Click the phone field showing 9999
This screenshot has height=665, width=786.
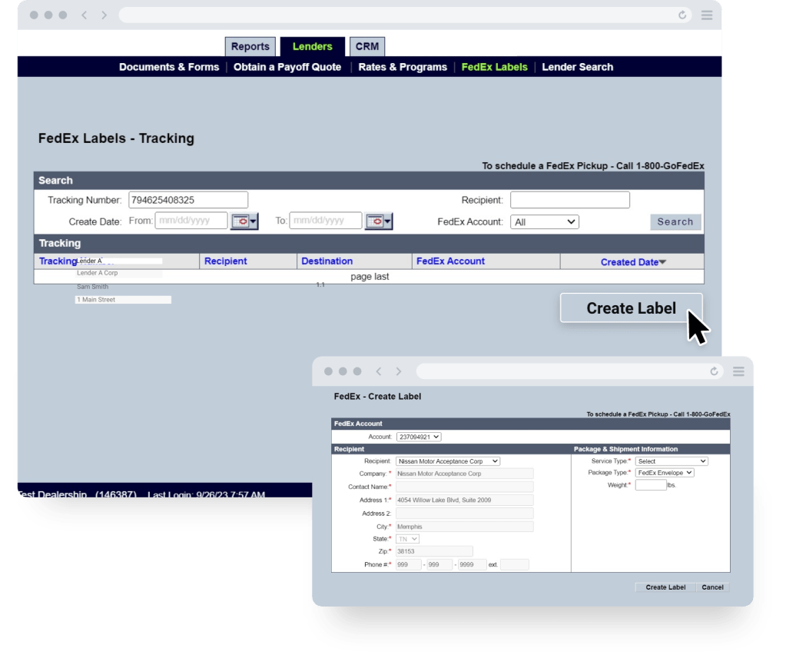tap(473, 565)
